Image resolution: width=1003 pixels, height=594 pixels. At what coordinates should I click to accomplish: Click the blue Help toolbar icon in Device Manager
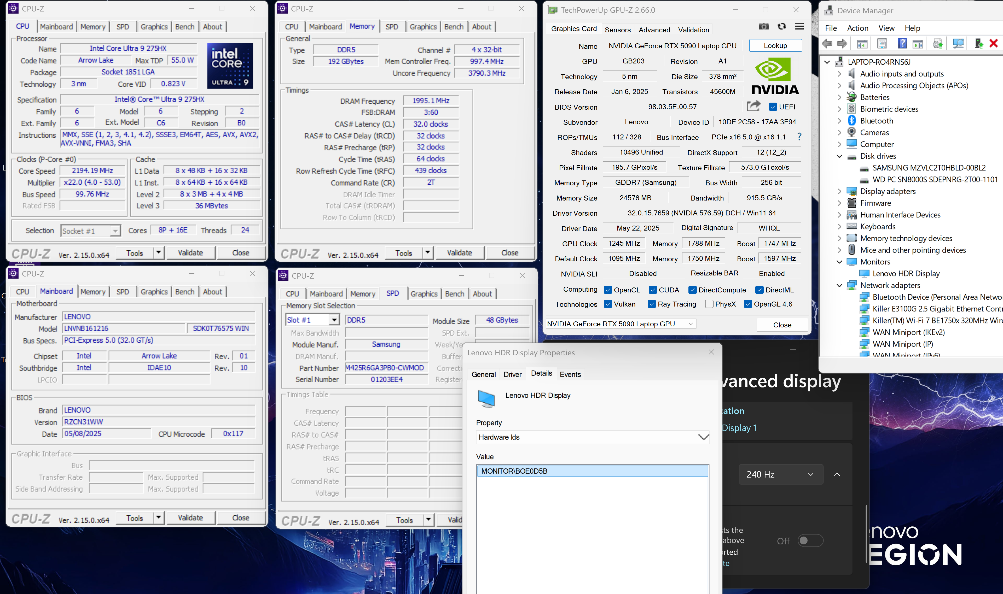[902, 43]
